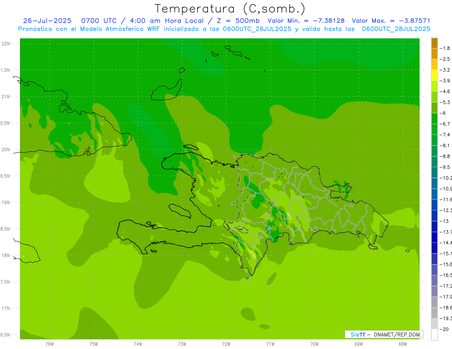Click the 'Temperatura (C,somb.)' title
Viewport: 452px width, 349px height.
[x=230, y=9]
